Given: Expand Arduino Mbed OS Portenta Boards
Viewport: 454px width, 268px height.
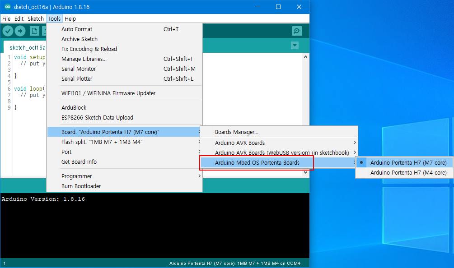Looking at the screenshot, I should coord(279,163).
